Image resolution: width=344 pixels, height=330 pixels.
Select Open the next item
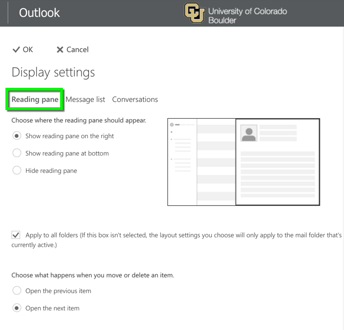pos(17,308)
